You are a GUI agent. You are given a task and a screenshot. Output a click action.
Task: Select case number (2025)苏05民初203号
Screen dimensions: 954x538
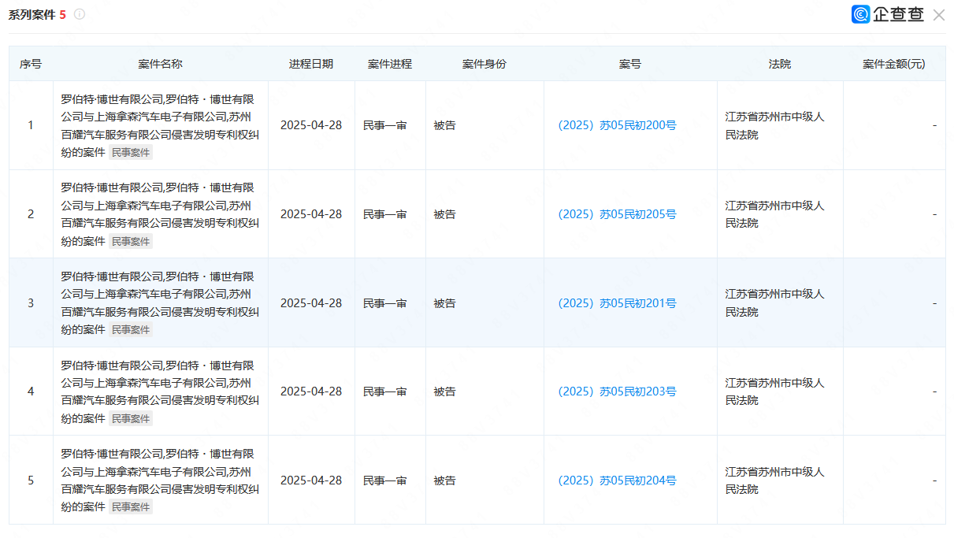[617, 391]
